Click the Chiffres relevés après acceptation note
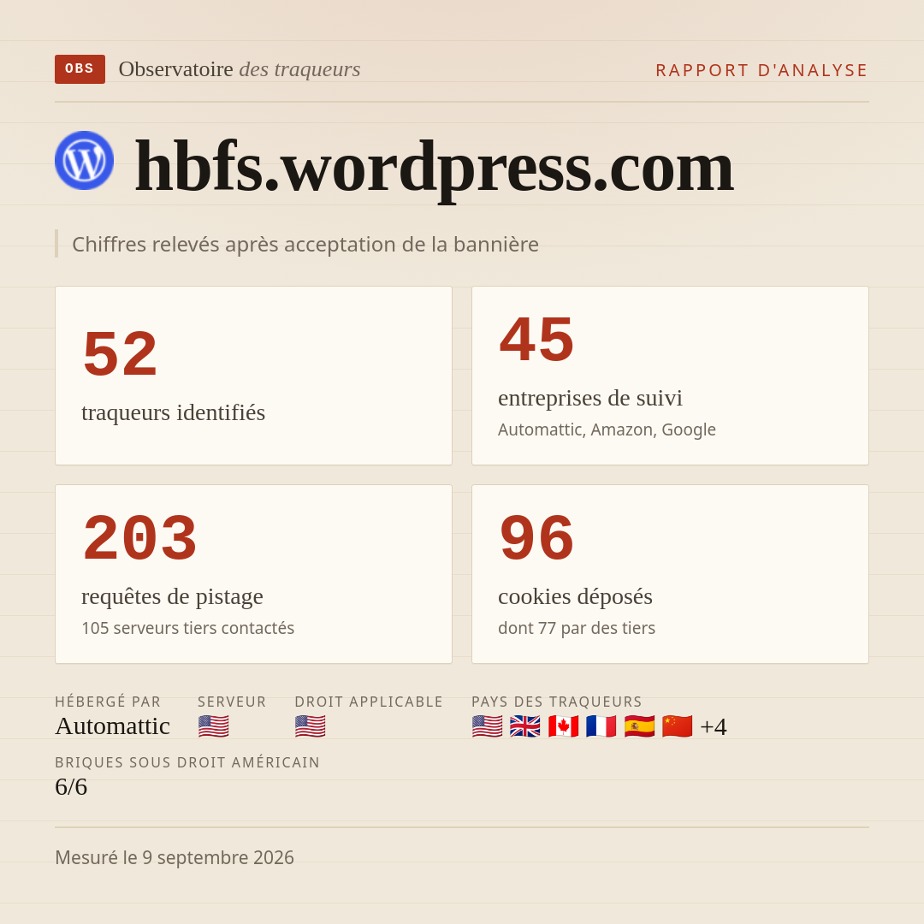Viewport: 924px width, 924px height. click(x=305, y=244)
